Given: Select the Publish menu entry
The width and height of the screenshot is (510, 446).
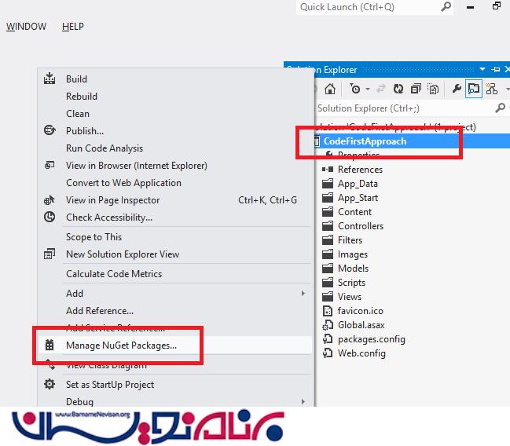Looking at the screenshot, I should pyautogui.click(x=84, y=130).
